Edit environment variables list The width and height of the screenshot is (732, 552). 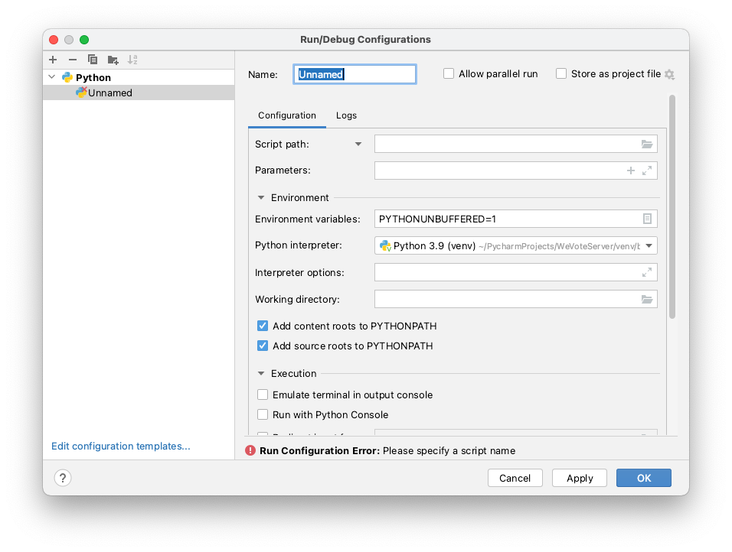tap(647, 219)
